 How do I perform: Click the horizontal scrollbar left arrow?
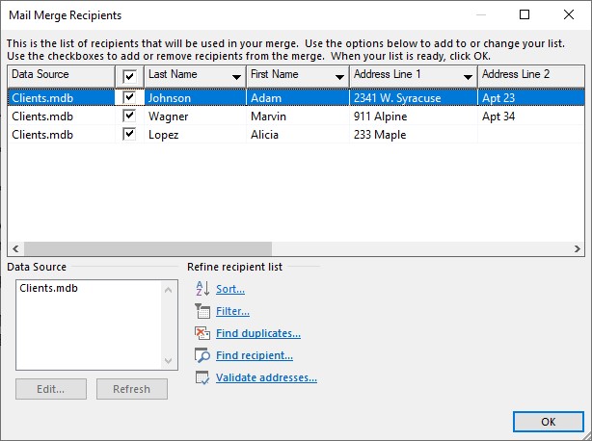(15, 248)
